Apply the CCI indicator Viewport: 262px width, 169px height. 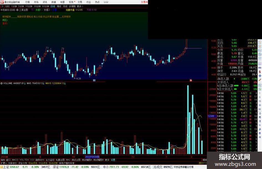(32, 160)
